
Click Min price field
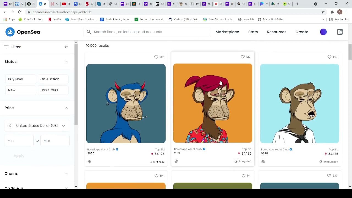coord(19,141)
